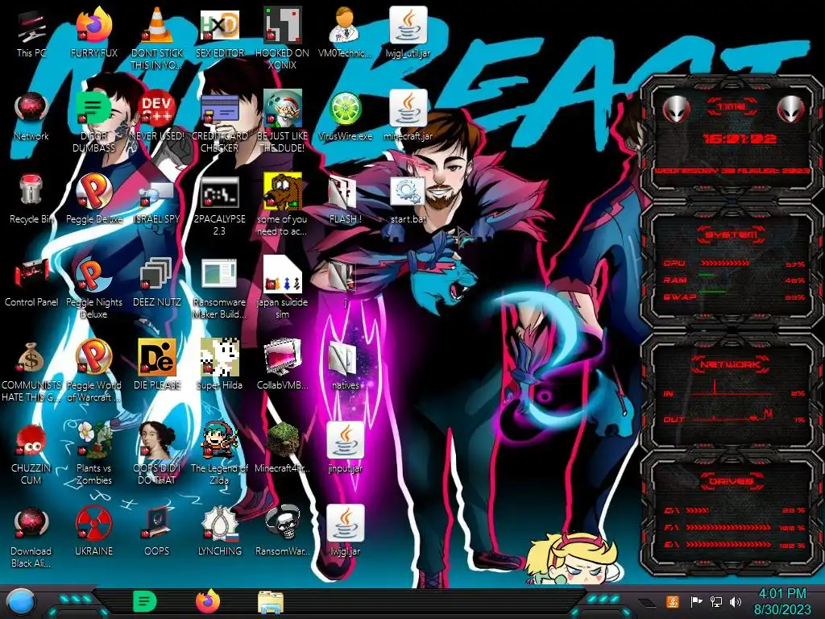This screenshot has width=825, height=619.
Task: Select the lwjgl_util.jar file
Action: tap(408, 25)
